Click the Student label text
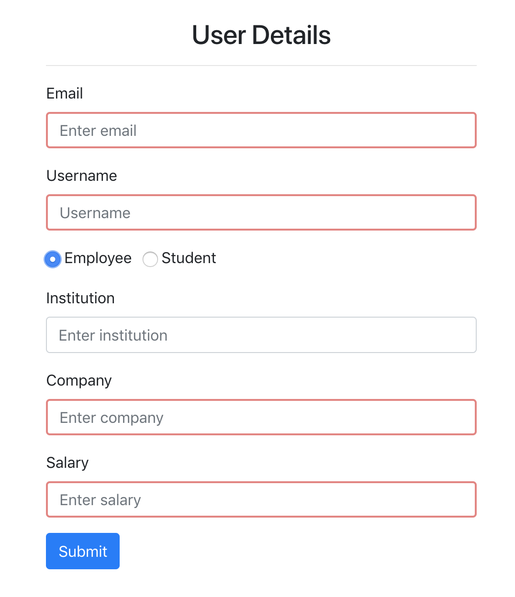The height and width of the screenshot is (597, 515). [189, 258]
